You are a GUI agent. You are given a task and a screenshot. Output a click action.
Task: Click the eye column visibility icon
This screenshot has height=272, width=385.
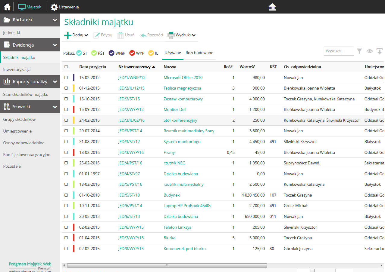pos(369,51)
